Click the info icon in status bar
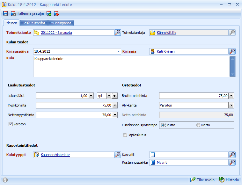The image size is (242, 185). [5, 180]
